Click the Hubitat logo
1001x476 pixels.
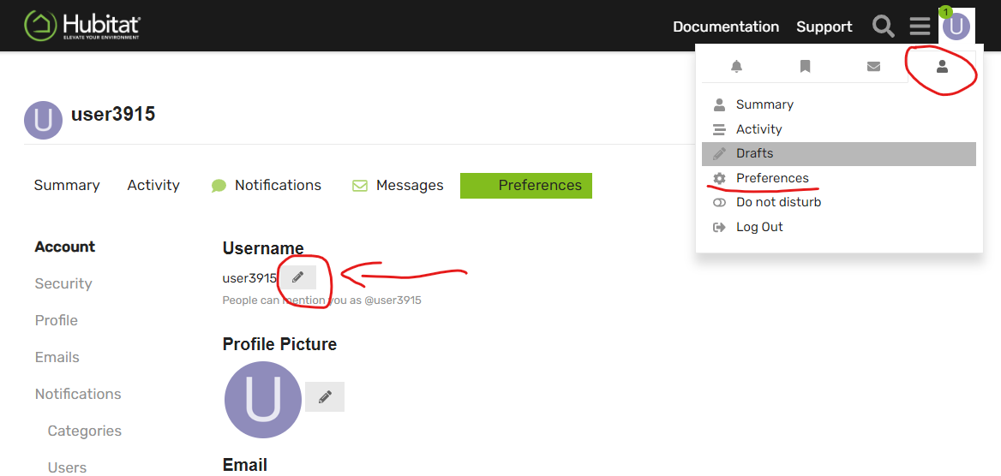(81, 26)
